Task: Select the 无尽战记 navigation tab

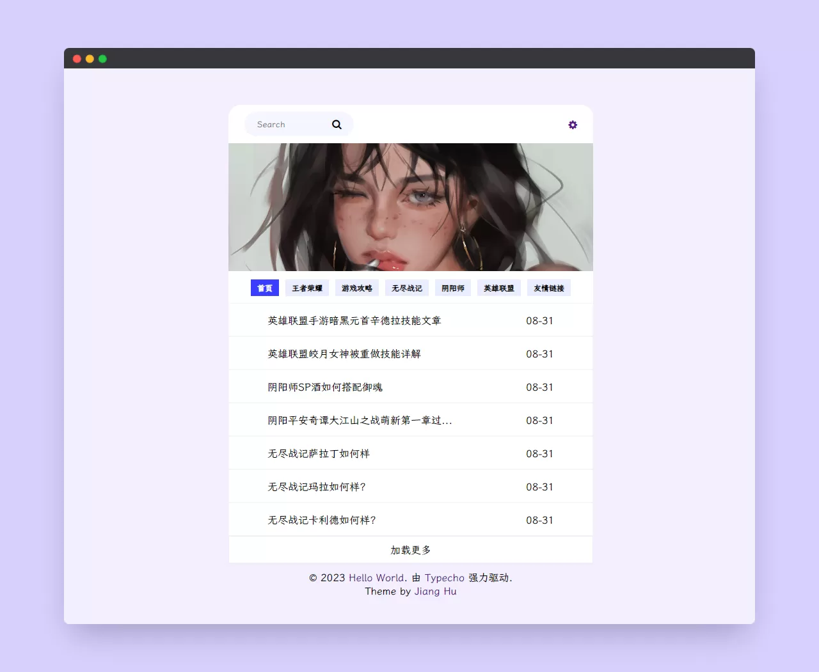Action: (x=406, y=288)
